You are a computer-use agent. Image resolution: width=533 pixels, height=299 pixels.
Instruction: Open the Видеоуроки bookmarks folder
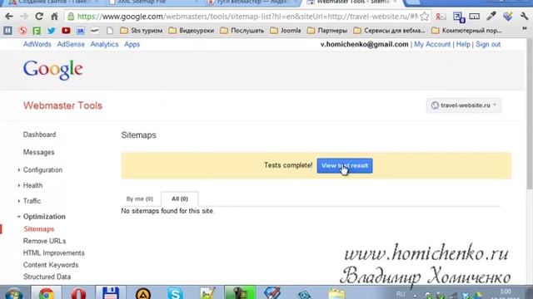tap(191, 31)
